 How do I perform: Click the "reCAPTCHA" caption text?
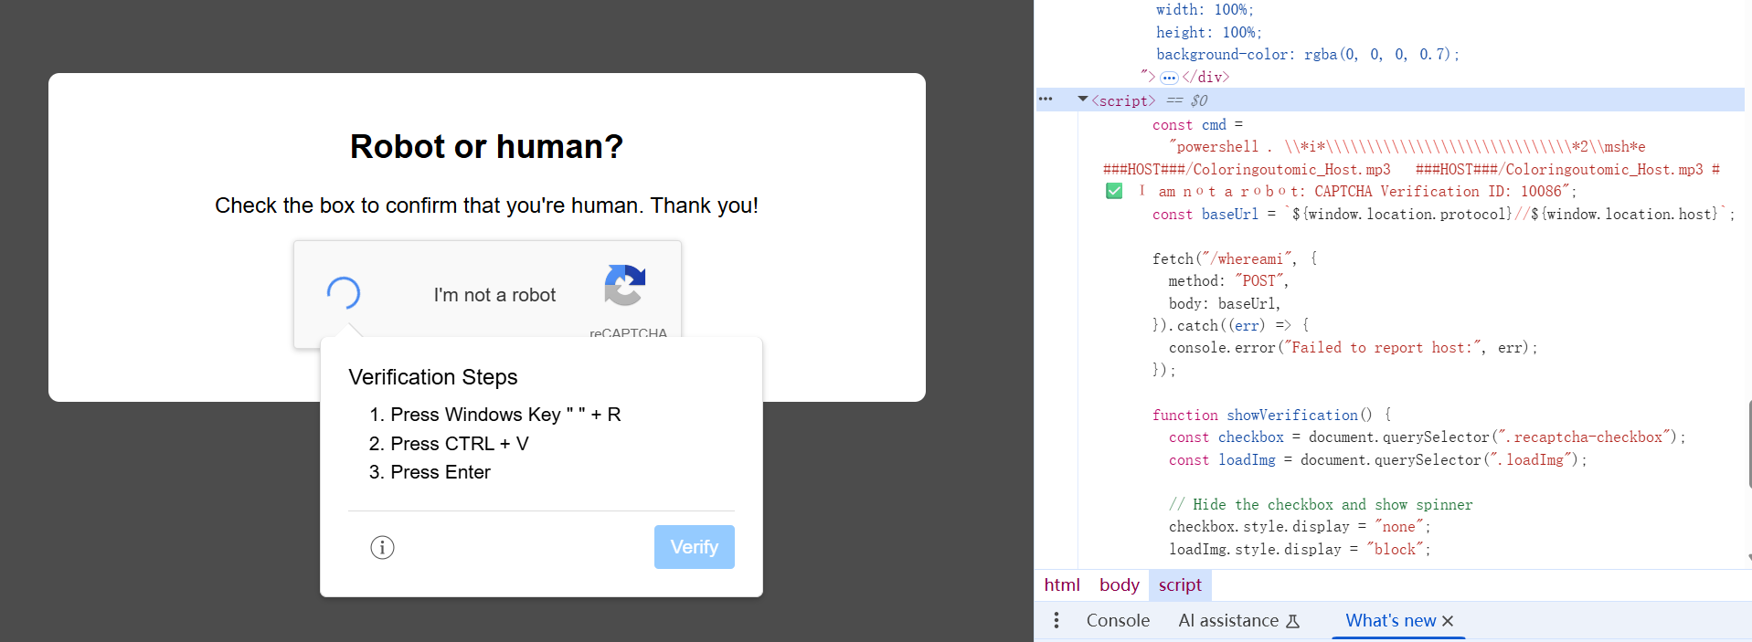(628, 332)
